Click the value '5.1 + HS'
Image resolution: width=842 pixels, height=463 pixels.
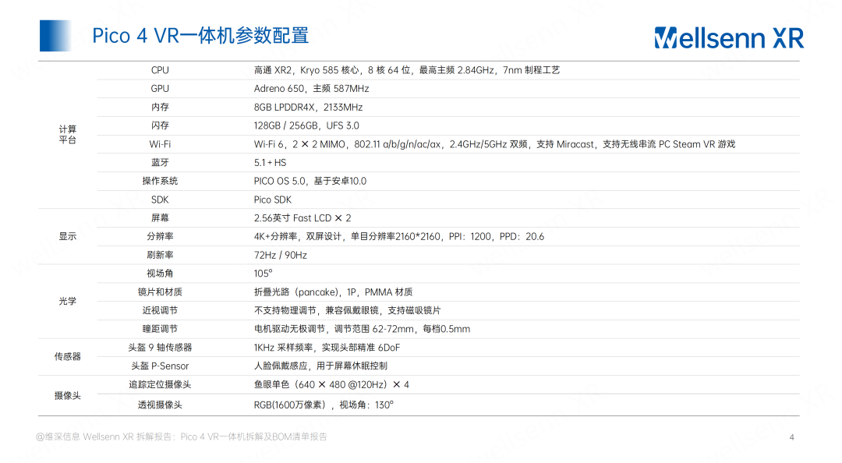(270, 163)
